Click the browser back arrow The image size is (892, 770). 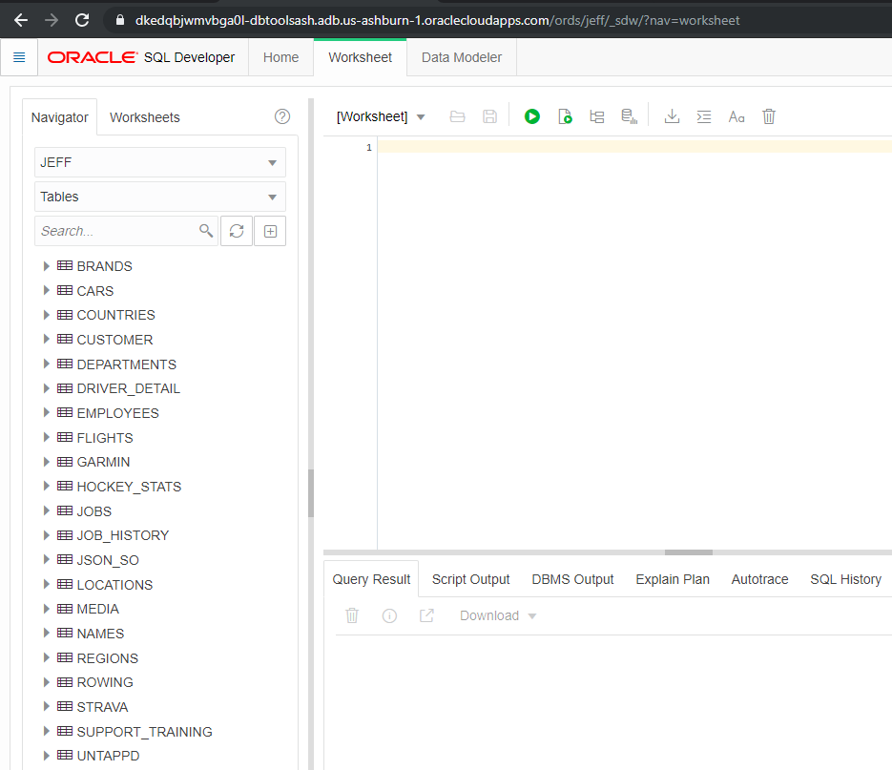pyautogui.click(x=21, y=20)
